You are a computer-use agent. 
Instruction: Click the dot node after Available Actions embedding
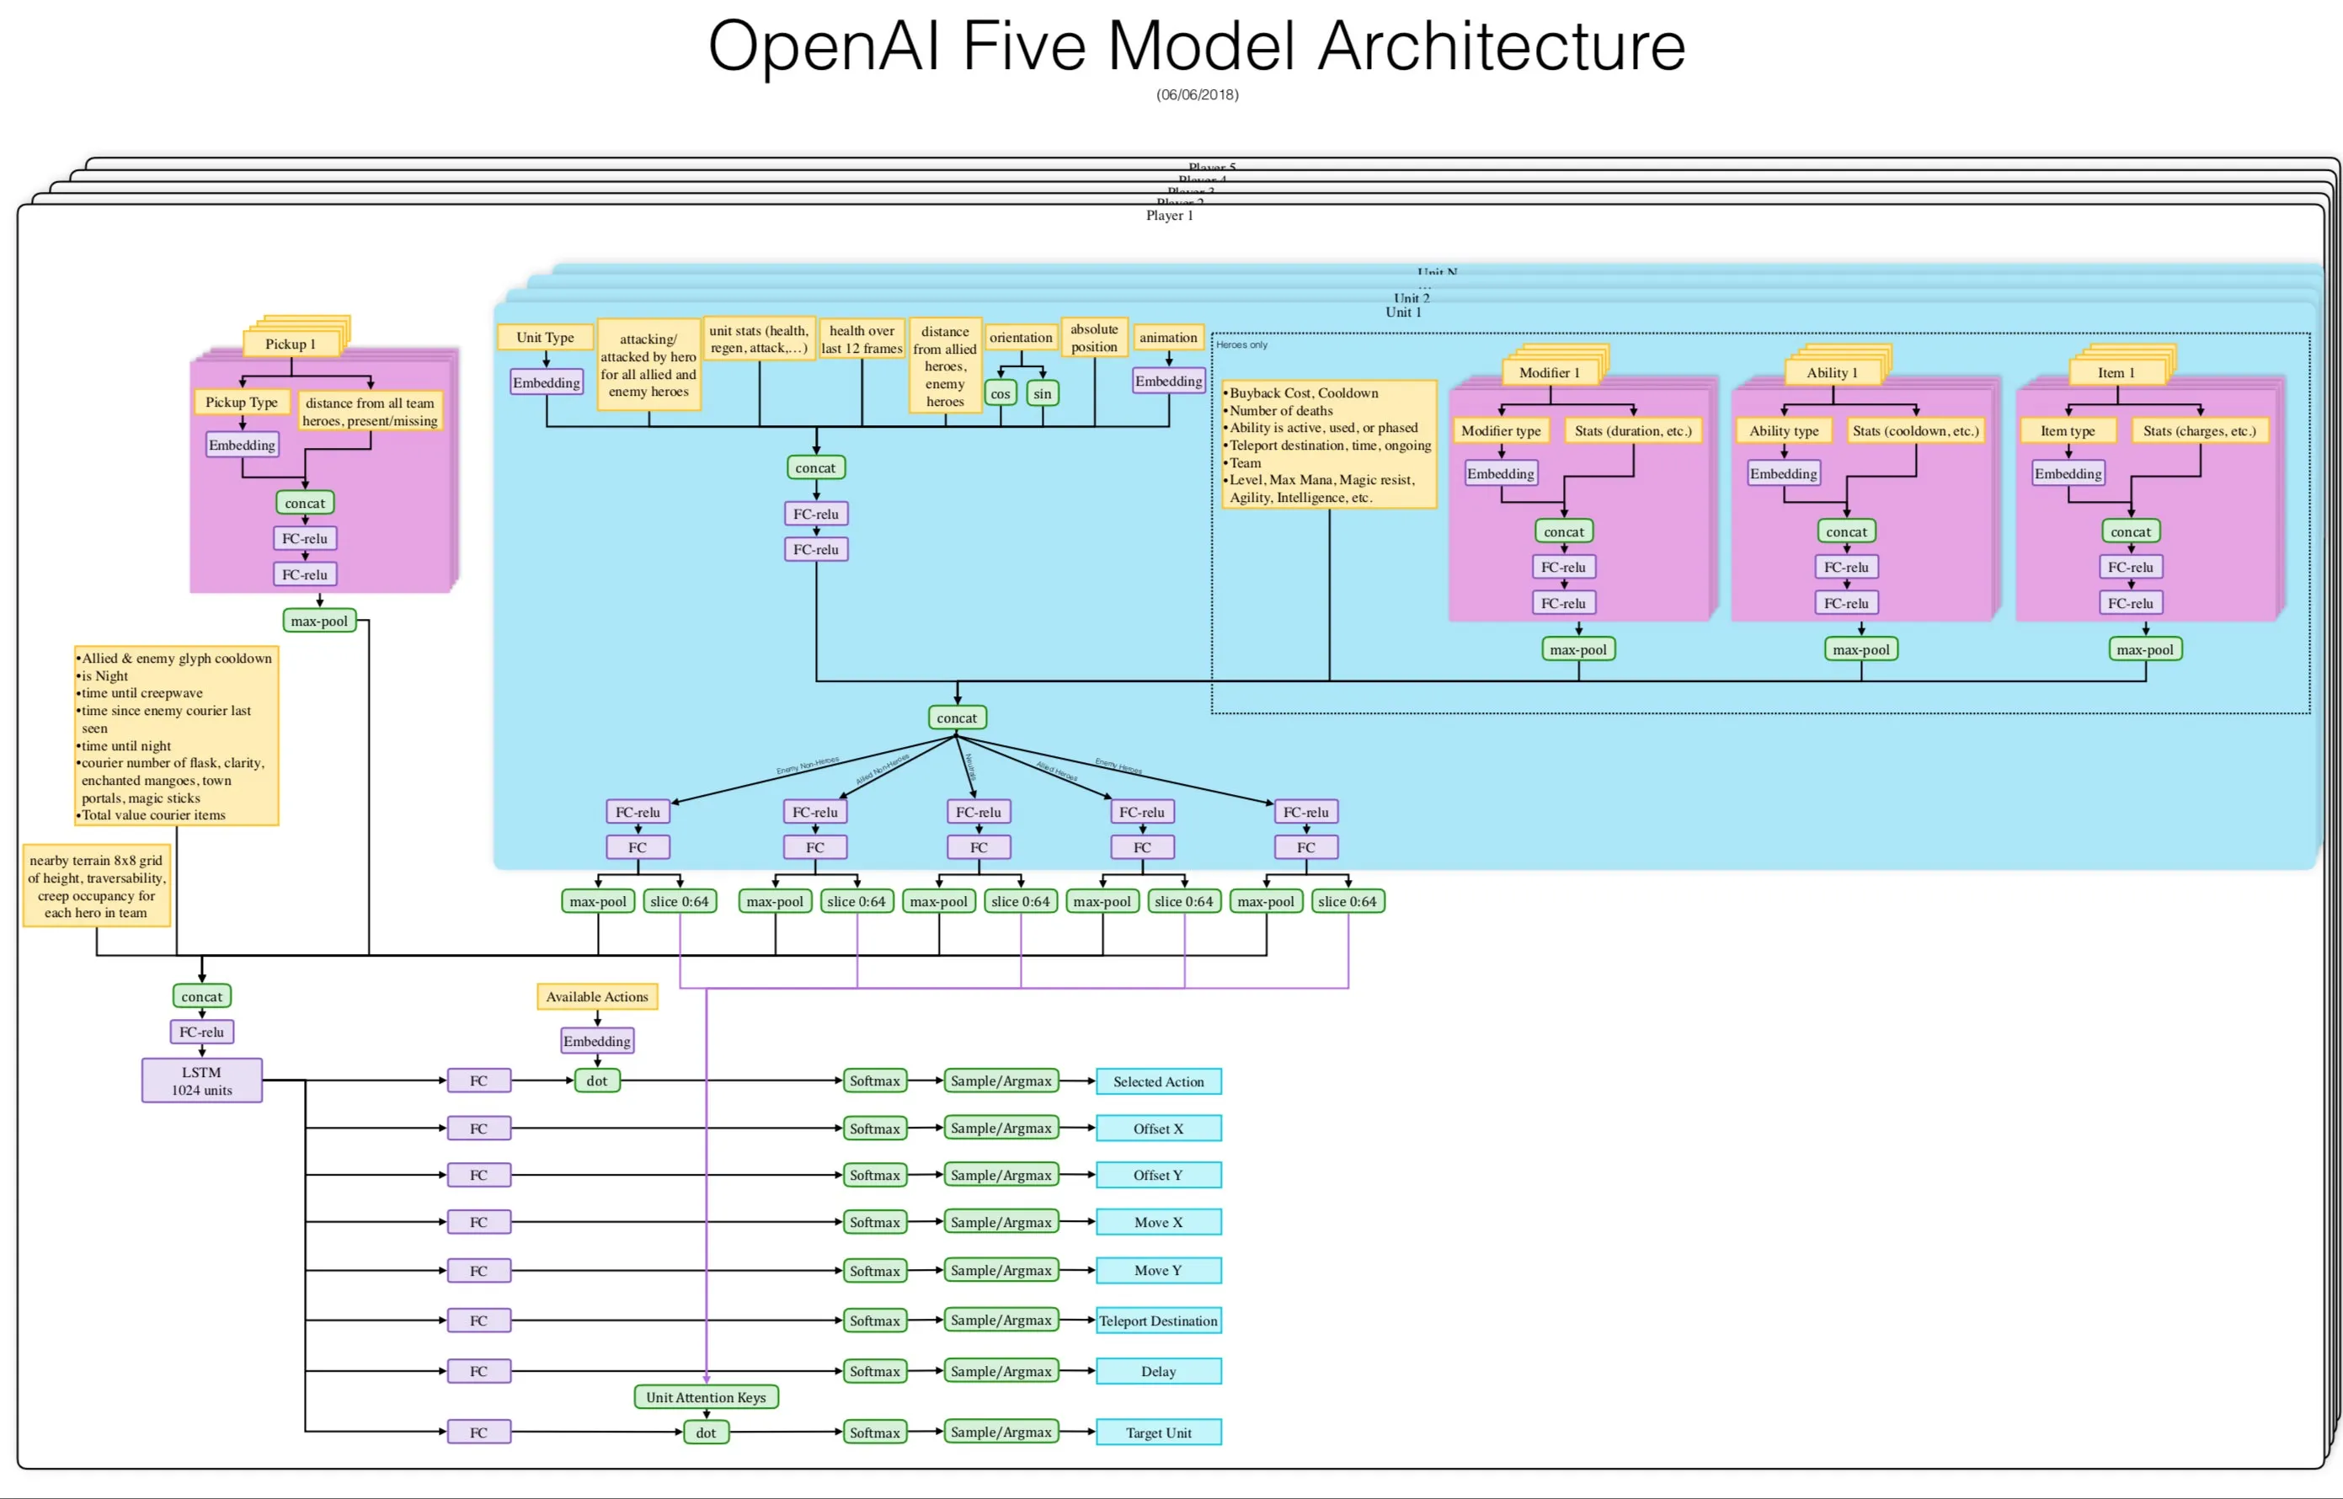pyautogui.click(x=597, y=1080)
